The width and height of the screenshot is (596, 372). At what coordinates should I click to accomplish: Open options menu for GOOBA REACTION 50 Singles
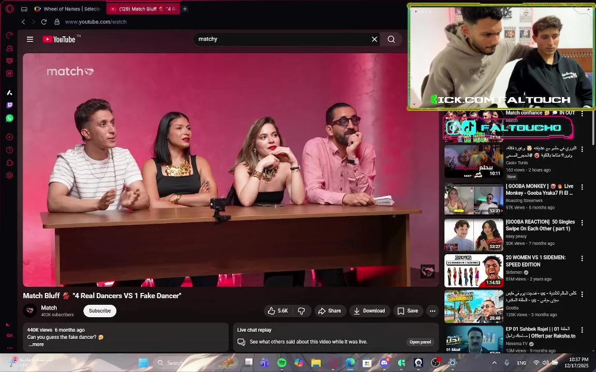click(582, 223)
